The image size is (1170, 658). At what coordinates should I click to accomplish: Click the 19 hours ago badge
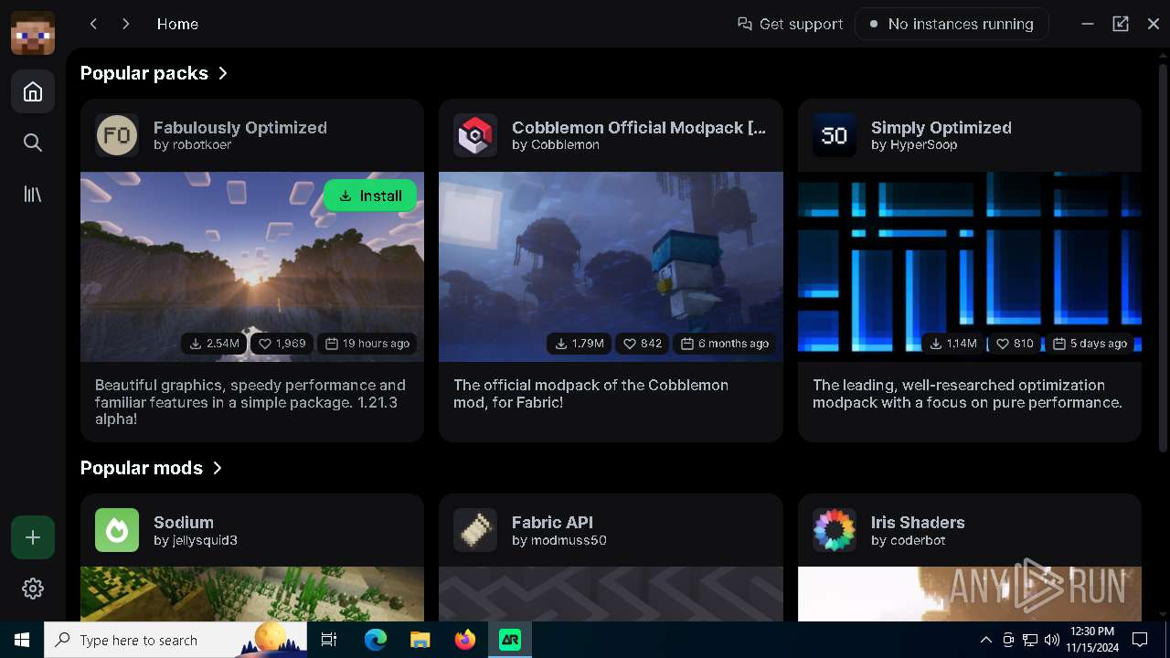click(x=367, y=344)
